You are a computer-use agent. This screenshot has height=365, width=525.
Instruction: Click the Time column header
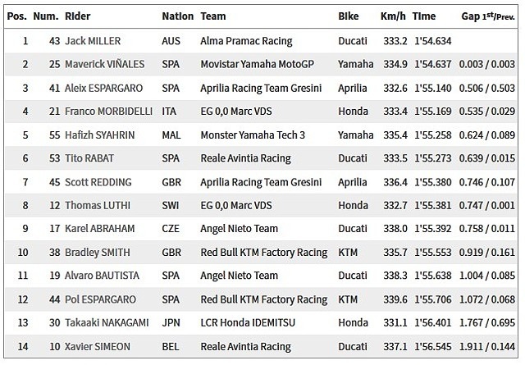(424, 16)
